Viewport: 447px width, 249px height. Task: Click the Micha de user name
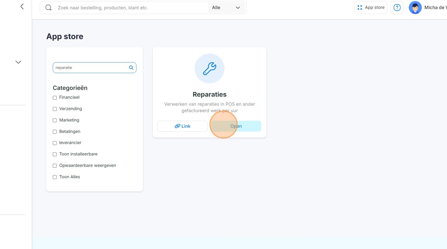(435, 8)
